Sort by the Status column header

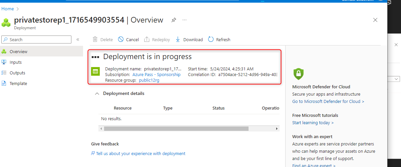point(219,108)
